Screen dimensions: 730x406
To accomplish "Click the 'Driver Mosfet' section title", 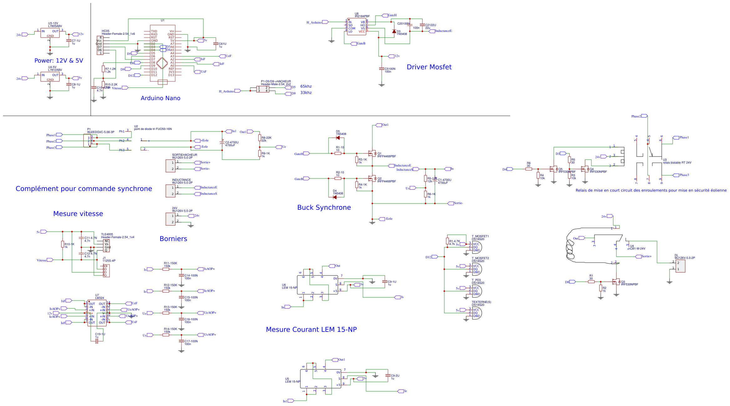I will [429, 67].
